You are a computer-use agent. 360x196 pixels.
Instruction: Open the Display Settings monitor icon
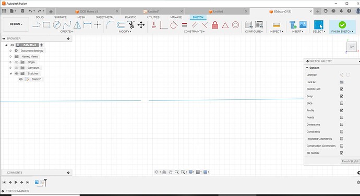190,172
